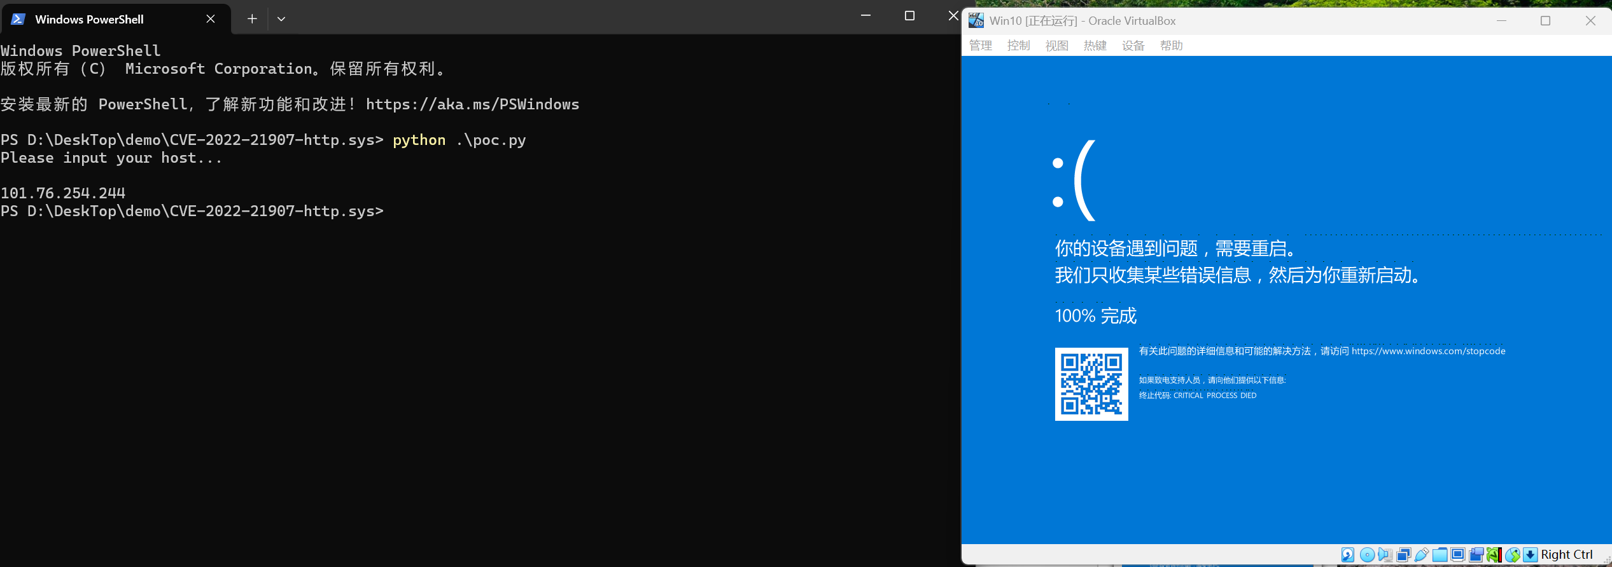Click the 'Please input your host...' line
Image resolution: width=1612 pixels, height=567 pixels.
(111, 158)
